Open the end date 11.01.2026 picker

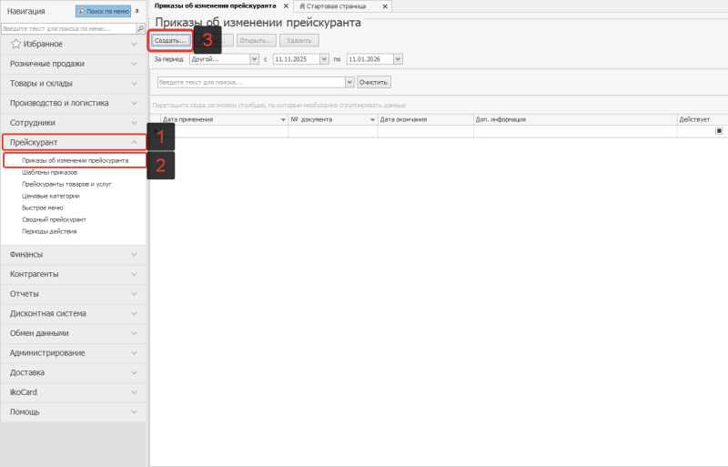(398, 59)
